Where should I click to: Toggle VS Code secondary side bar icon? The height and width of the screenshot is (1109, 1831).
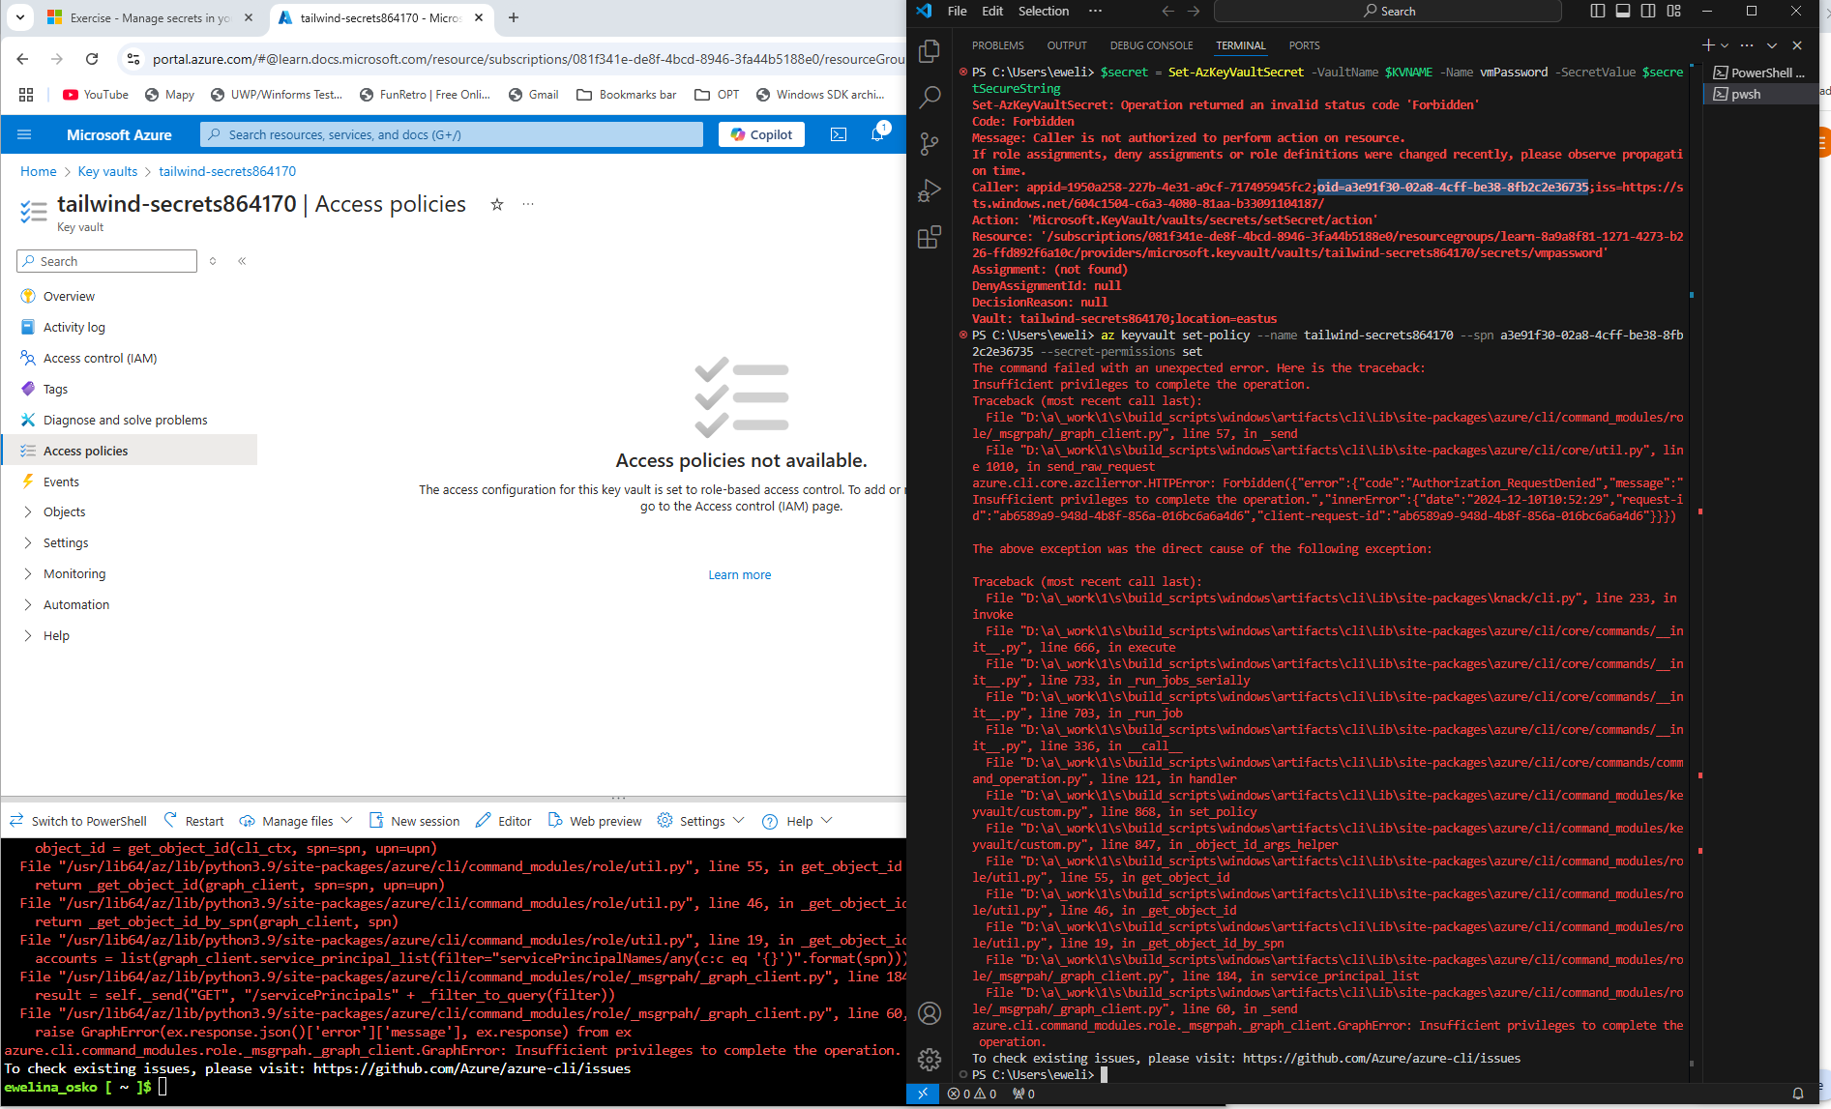1648,11
